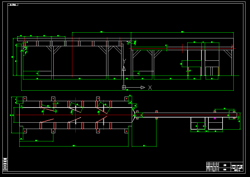
Task: Select the revision strip at the sheet's lower-left edge
Action: point(5,164)
